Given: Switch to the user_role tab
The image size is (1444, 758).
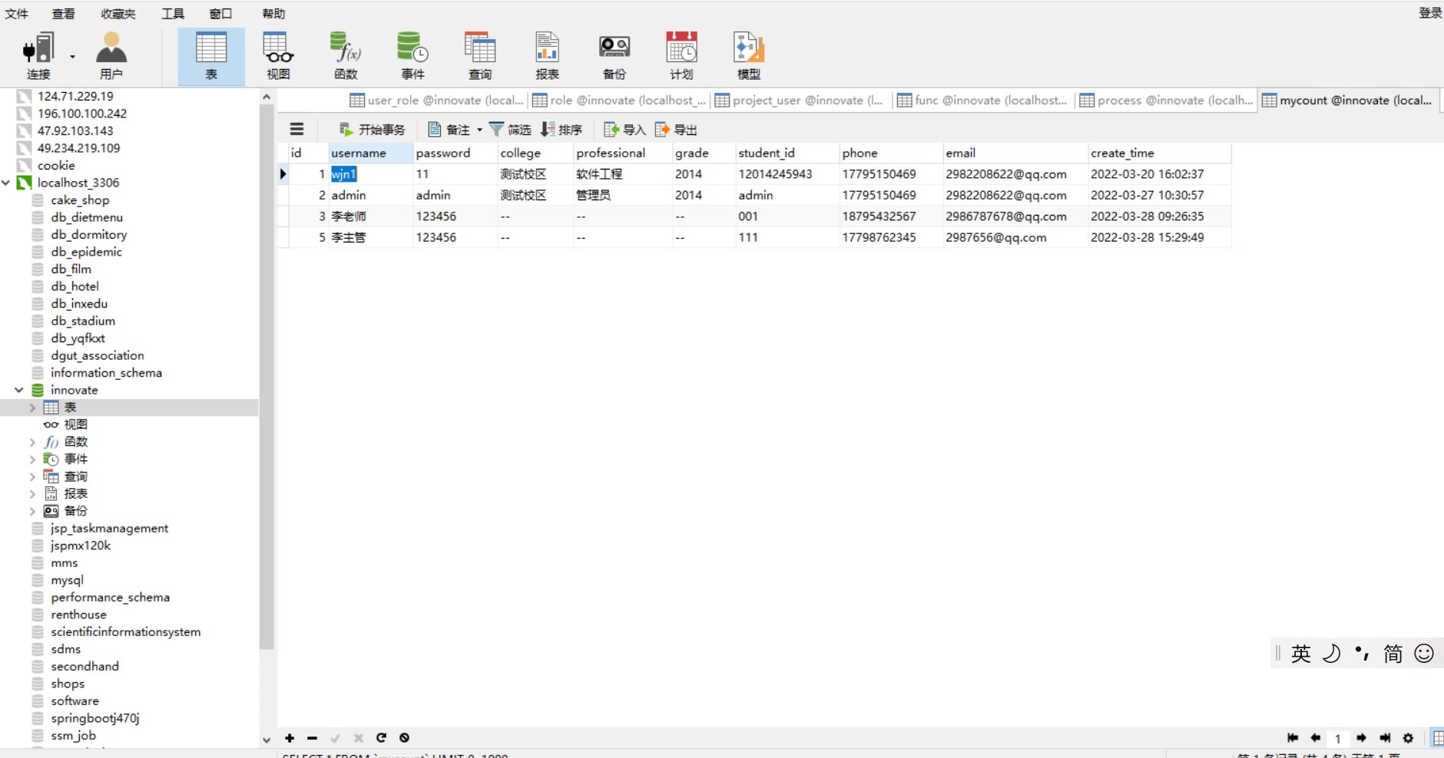Looking at the screenshot, I should [436, 101].
